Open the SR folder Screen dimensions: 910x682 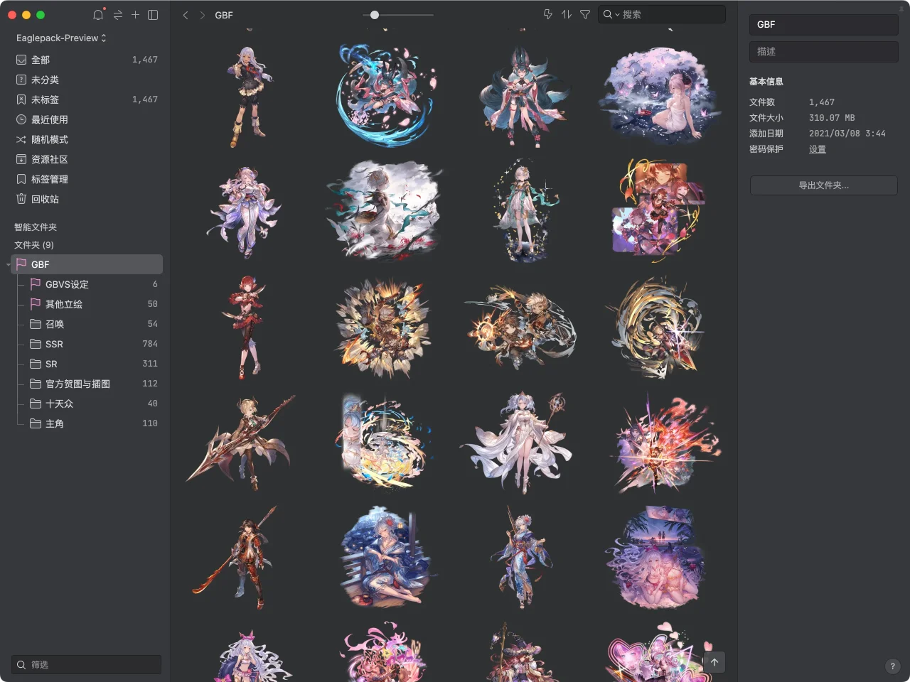coord(87,364)
